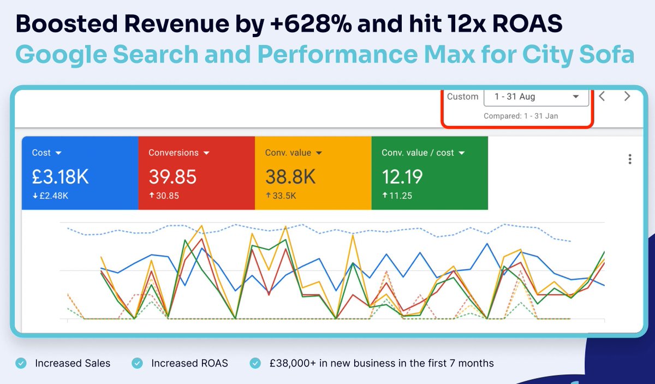Click the checkmark icon beside the £38,000+ milestone
655x384 pixels.
[254, 363]
